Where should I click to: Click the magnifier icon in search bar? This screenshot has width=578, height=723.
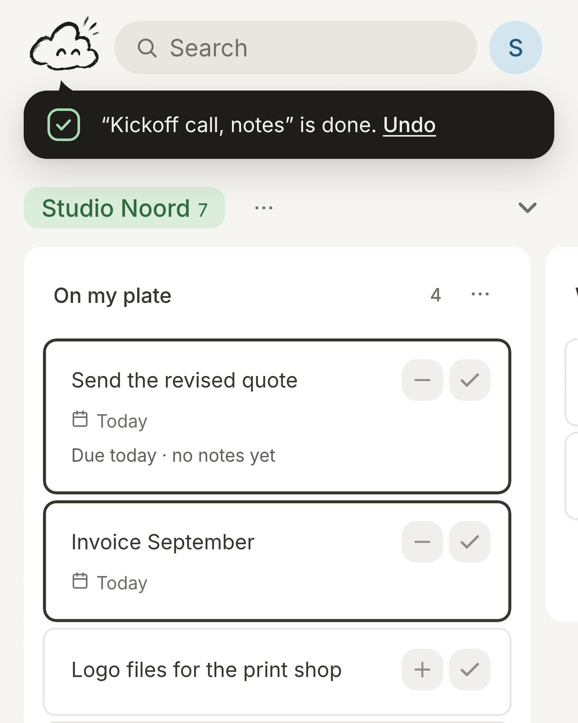click(x=147, y=48)
